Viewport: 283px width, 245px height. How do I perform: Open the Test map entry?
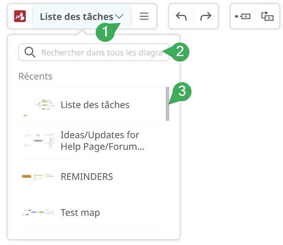[92, 212]
